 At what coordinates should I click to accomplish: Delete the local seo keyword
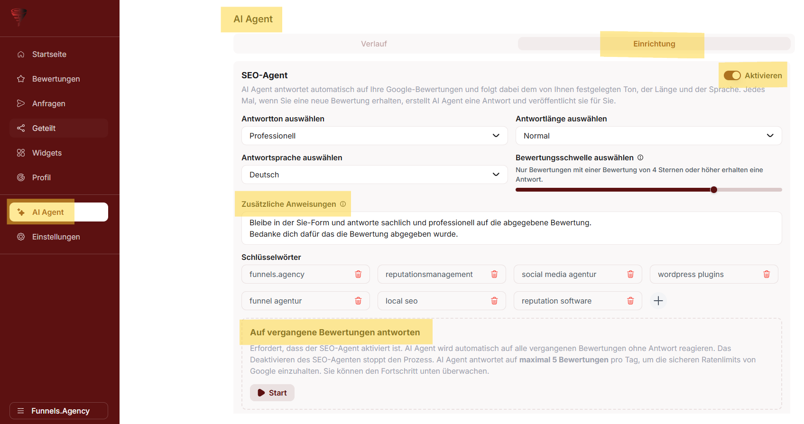[x=494, y=301]
